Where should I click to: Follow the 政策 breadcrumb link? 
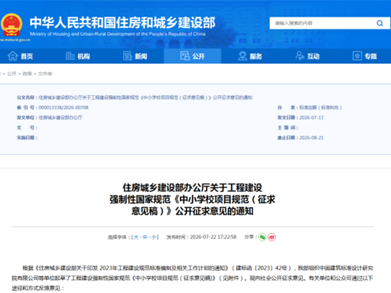click(x=27, y=74)
